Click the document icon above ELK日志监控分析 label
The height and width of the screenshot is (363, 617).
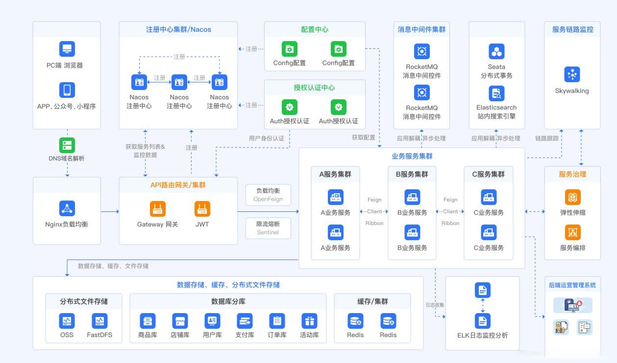pos(483,321)
